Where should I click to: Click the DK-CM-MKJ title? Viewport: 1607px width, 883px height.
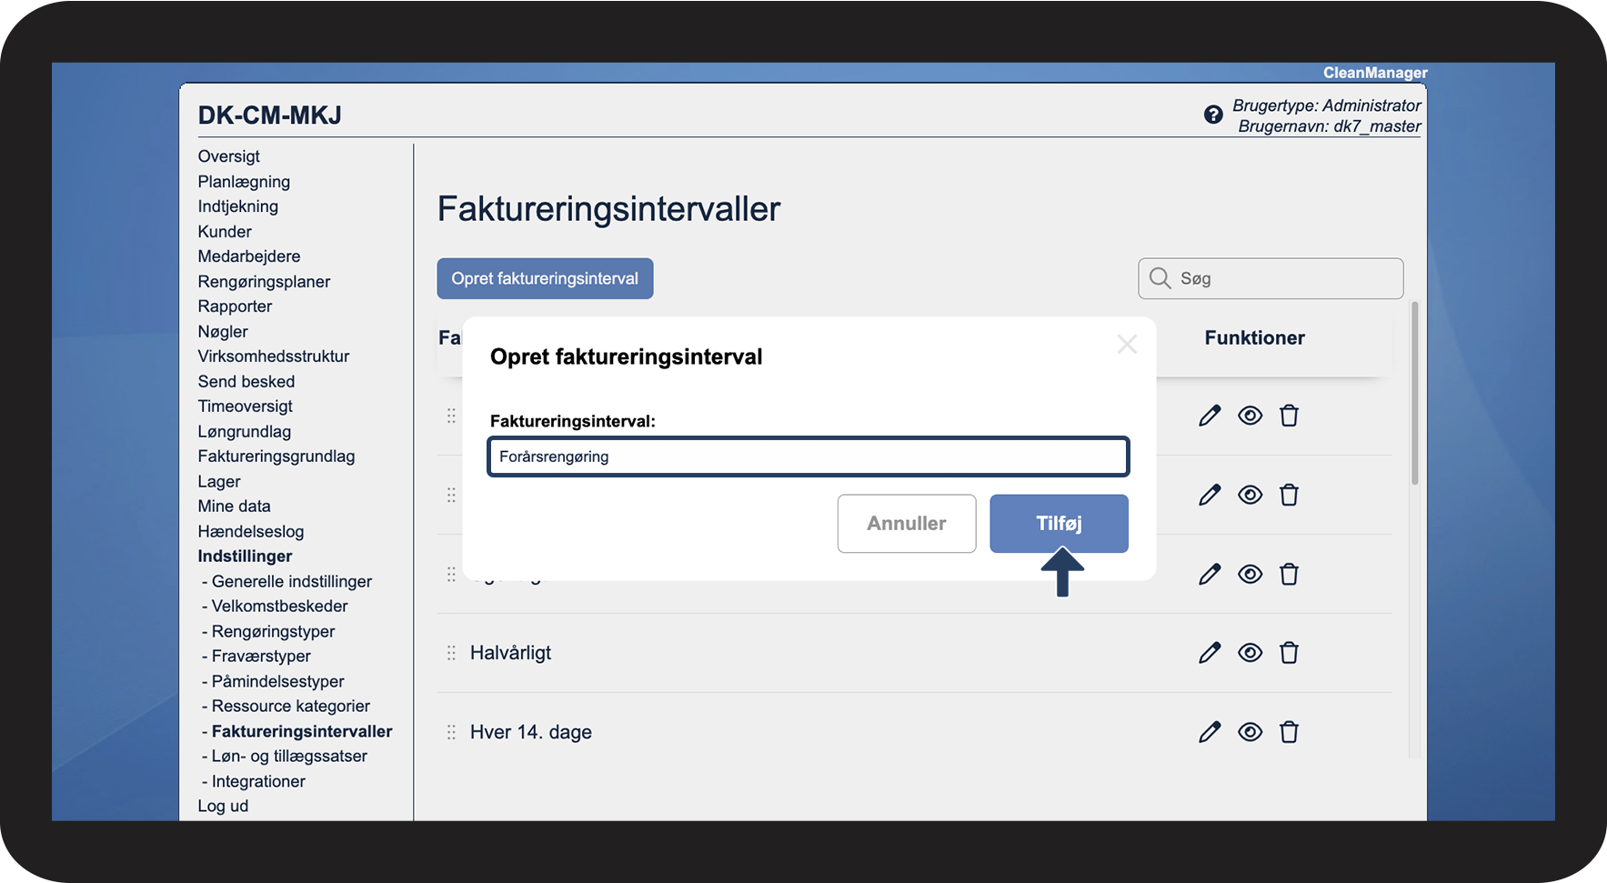click(270, 115)
